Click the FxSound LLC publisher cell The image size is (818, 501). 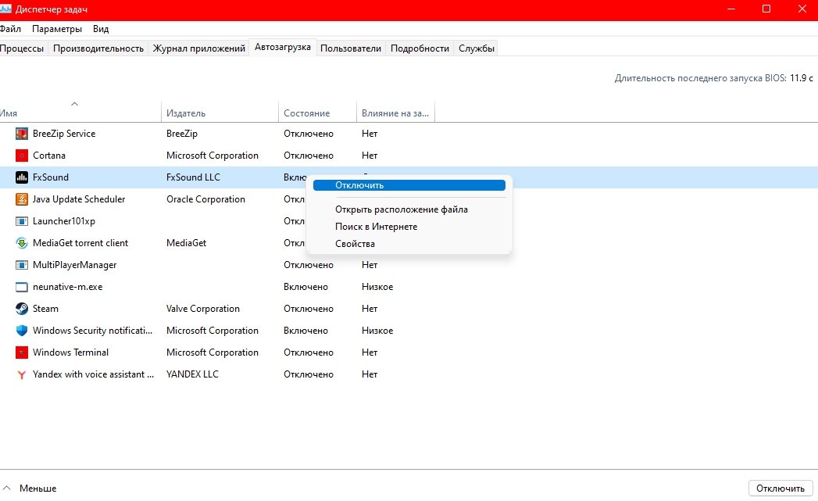pos(193,177)
